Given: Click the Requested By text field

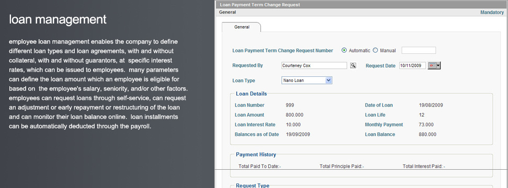Looking at the screenshot, I should coord(314,65).
